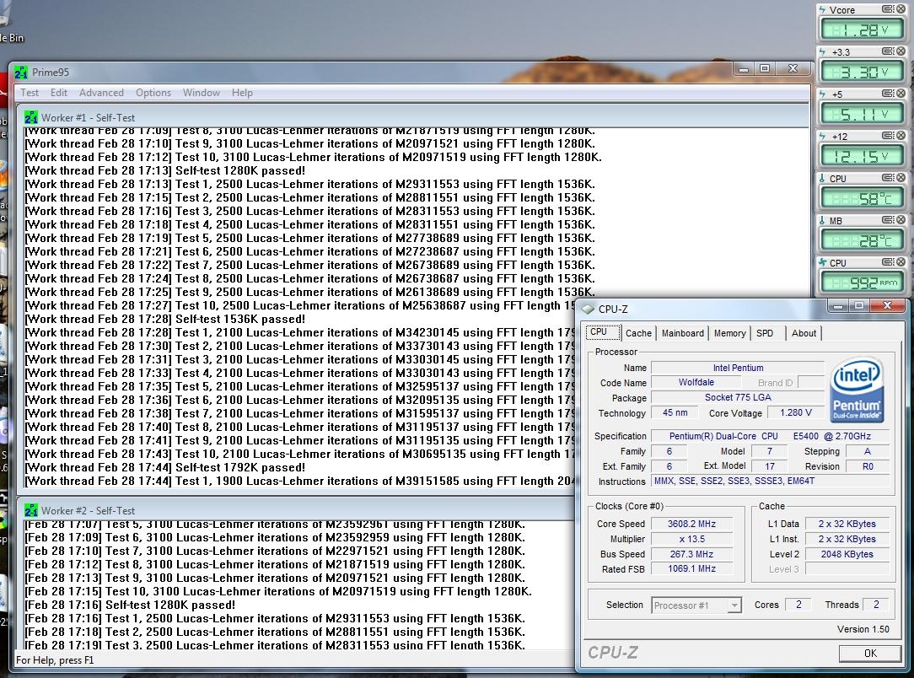Click the OK button in CPU-Z

pos(870,654)
